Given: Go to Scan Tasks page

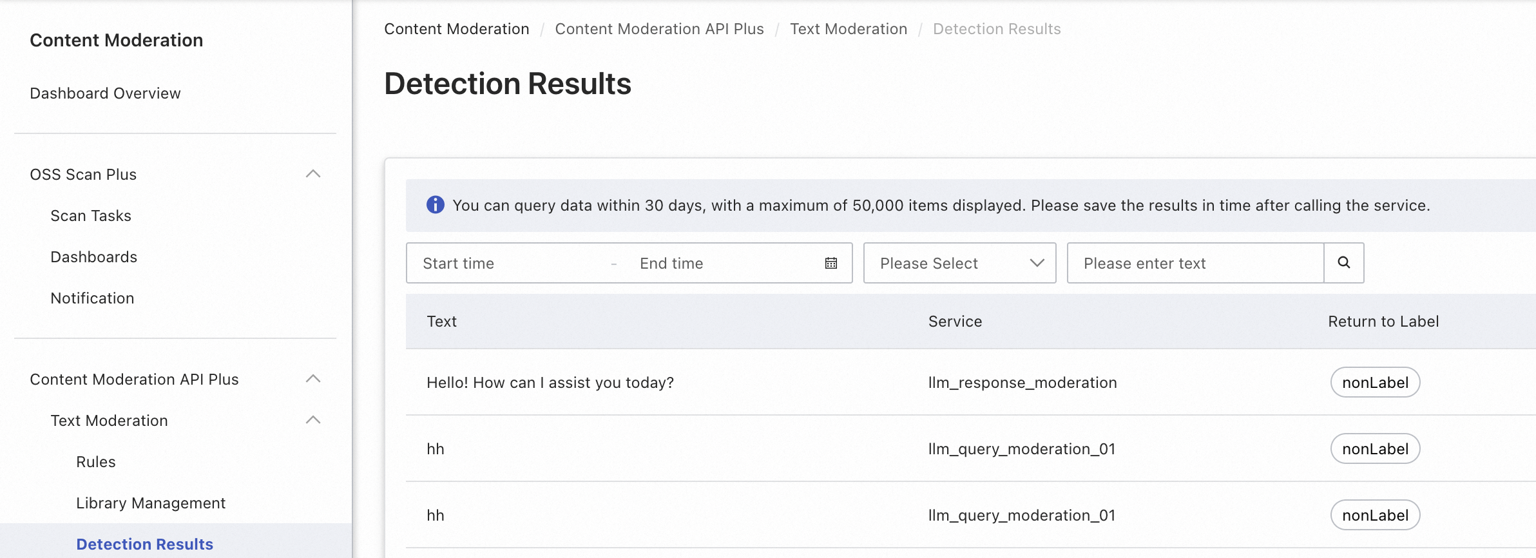Looking at the screenshot, I should pyautogui.click(x=91, y=216).
